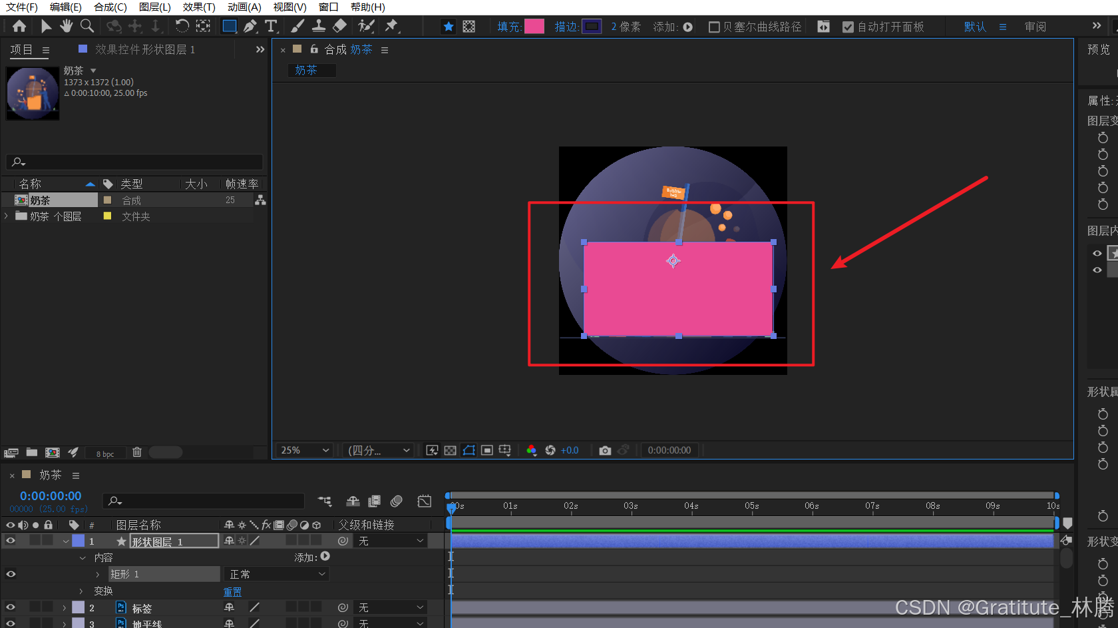Open the 效果(T) menu
Viewport: 1118px width, 628px height.
tap(199, 7)
